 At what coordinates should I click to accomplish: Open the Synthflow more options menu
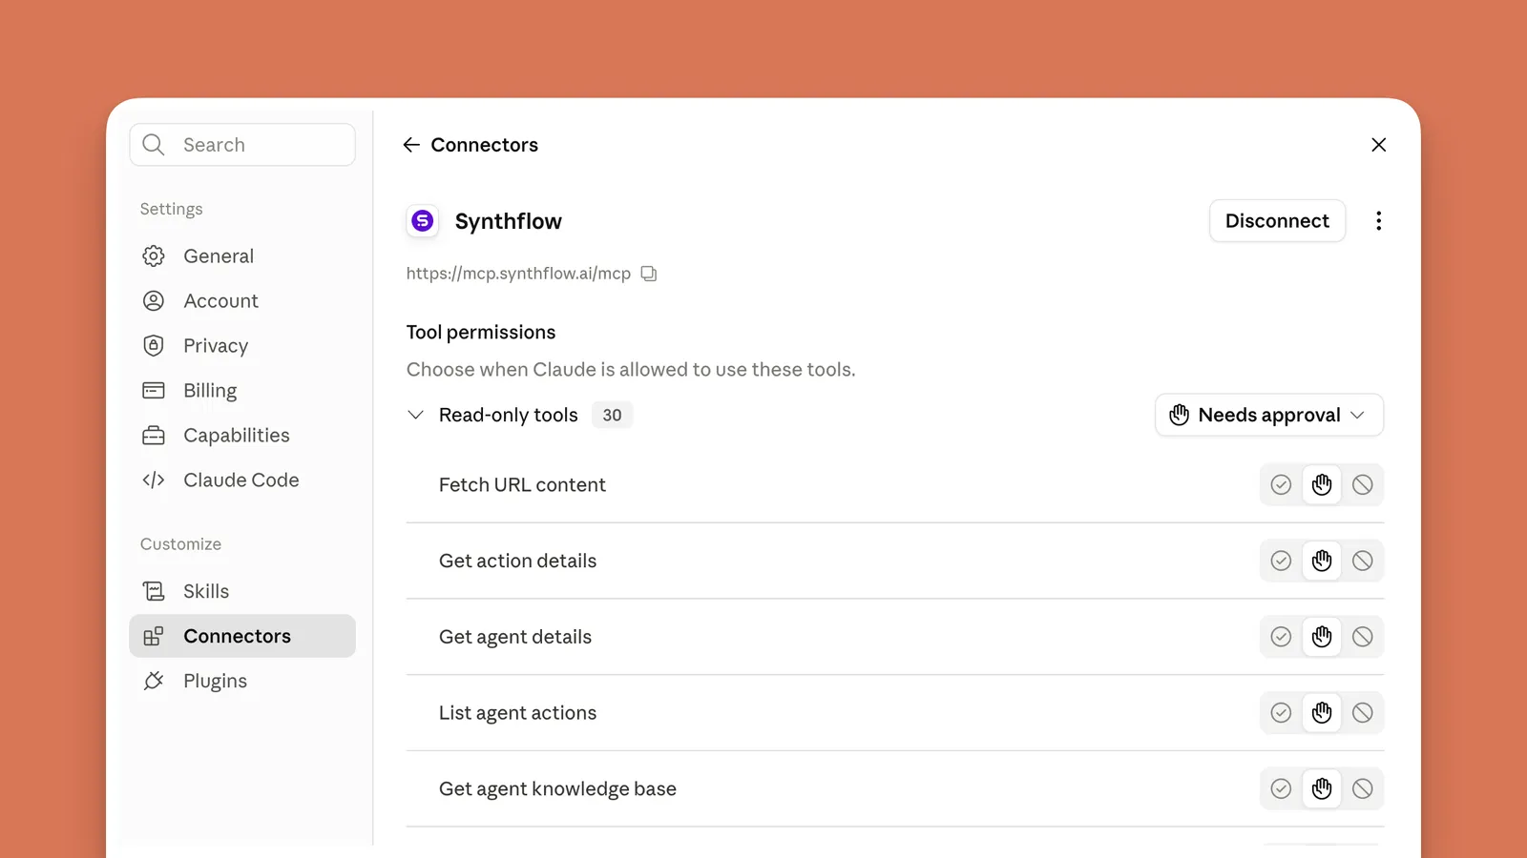pos(1378,221)
